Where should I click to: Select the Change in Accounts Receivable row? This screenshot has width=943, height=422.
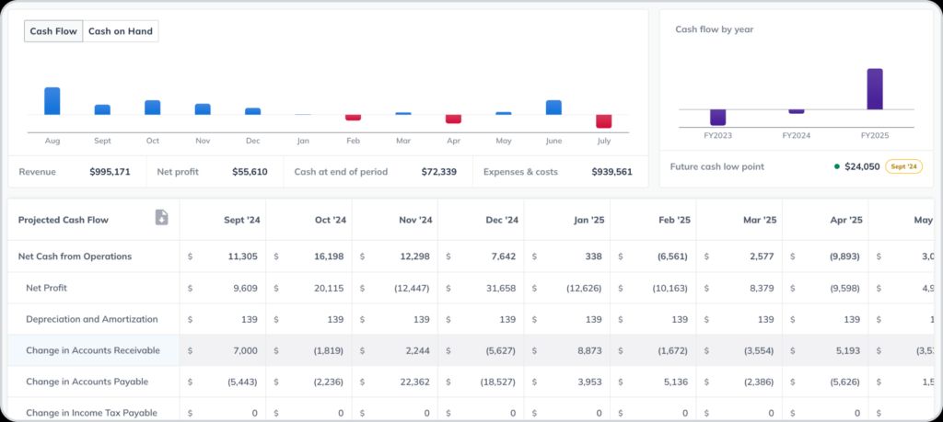[93, 350]
